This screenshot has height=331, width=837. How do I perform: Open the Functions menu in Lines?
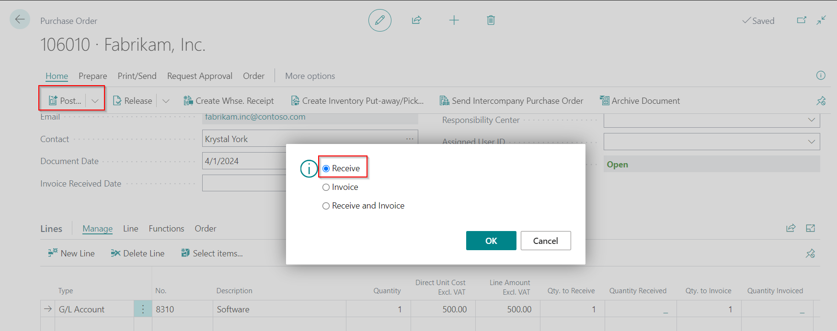166,229
